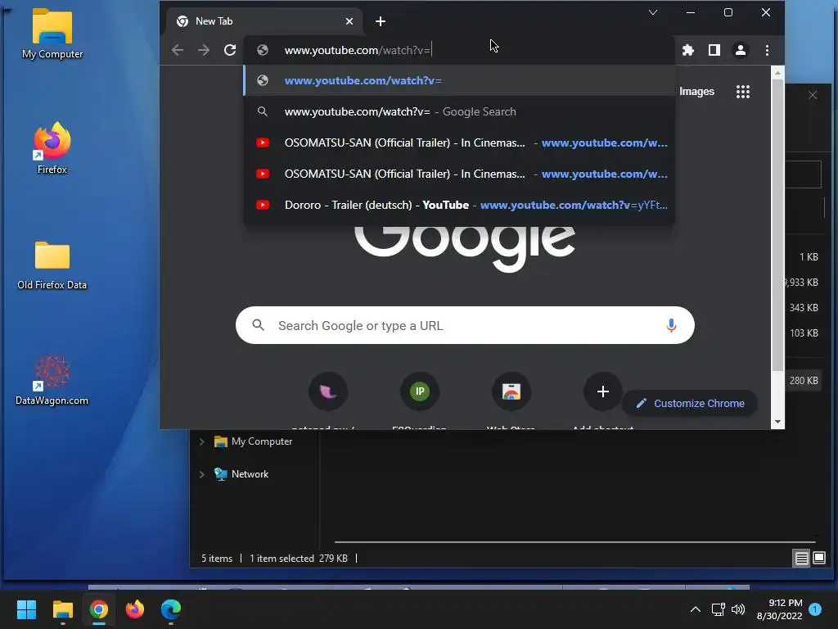838x629 pixels.
Task: Open the pink bird shortcut tile
Action: [x=328, y=391]
